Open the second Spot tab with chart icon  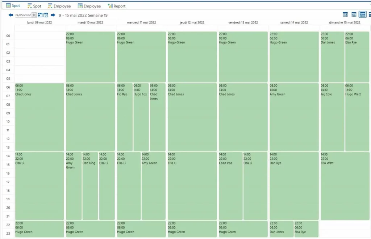34,6
